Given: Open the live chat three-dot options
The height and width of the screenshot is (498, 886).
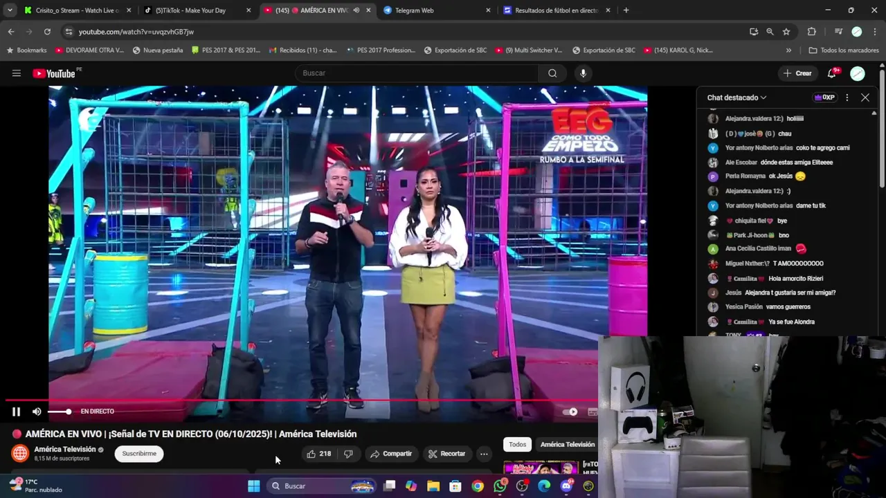Looking at the screenshot, I should click(x=847, y=98).
